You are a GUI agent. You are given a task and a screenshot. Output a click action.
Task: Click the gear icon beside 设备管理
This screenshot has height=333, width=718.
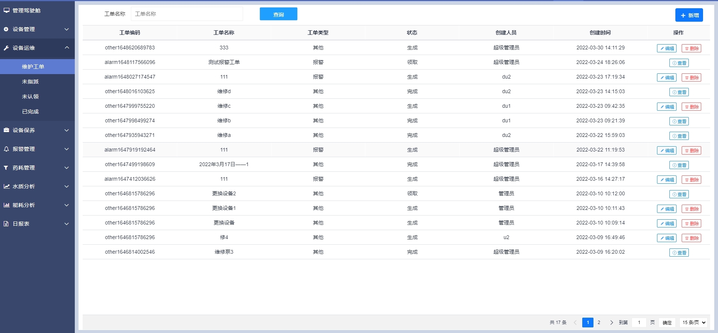[6, 29]
